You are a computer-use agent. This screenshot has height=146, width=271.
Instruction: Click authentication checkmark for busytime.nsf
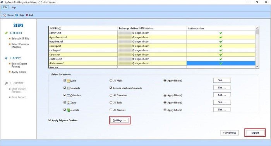[221, 42]
